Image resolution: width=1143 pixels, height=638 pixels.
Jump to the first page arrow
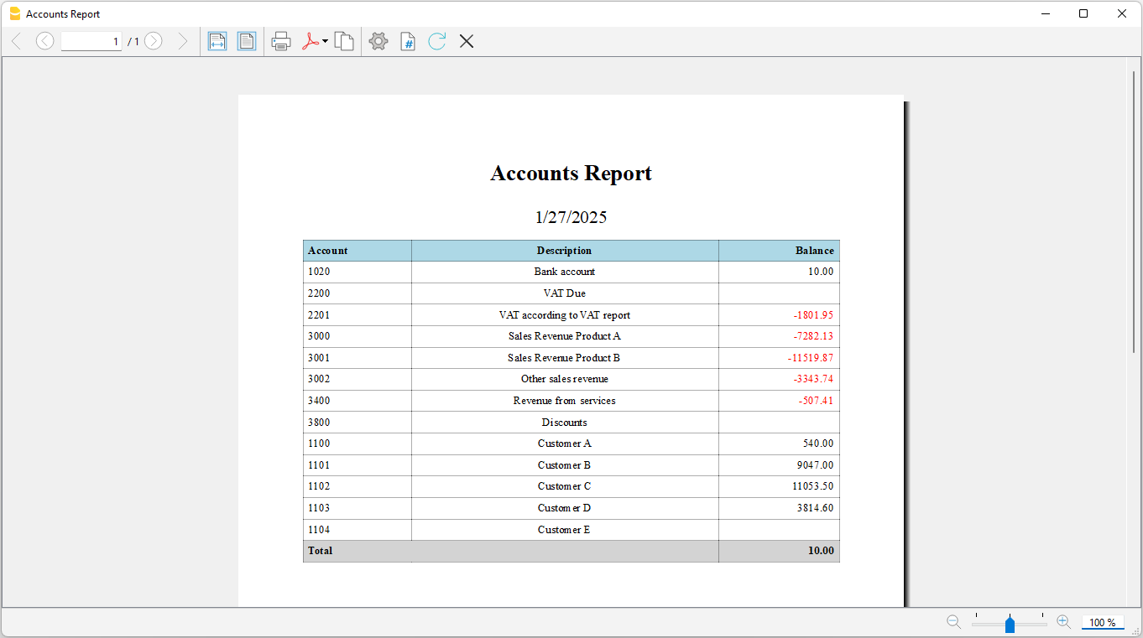pos(15,40)
